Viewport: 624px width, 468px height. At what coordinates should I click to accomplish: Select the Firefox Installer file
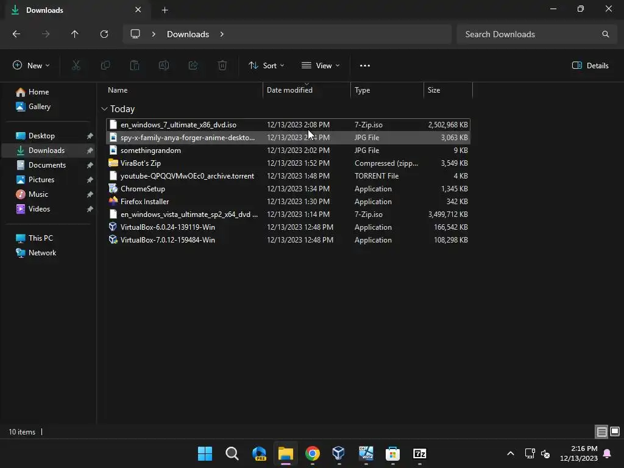point(288,202)
